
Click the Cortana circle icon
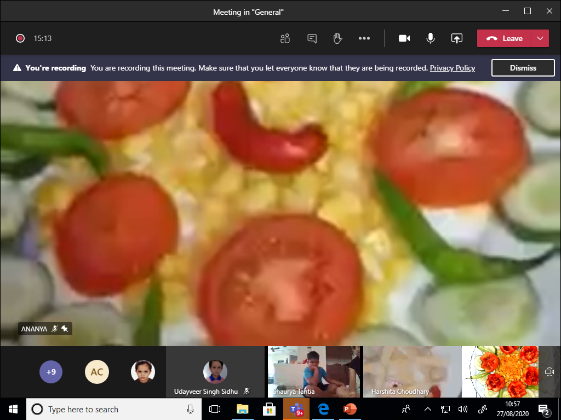[x=37, y=409]
